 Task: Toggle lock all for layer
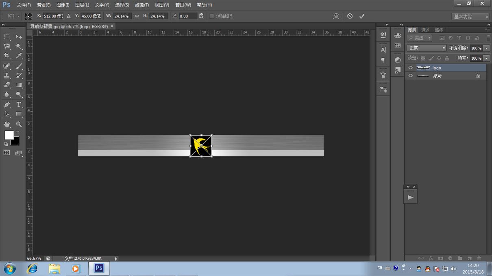[447, 58]
